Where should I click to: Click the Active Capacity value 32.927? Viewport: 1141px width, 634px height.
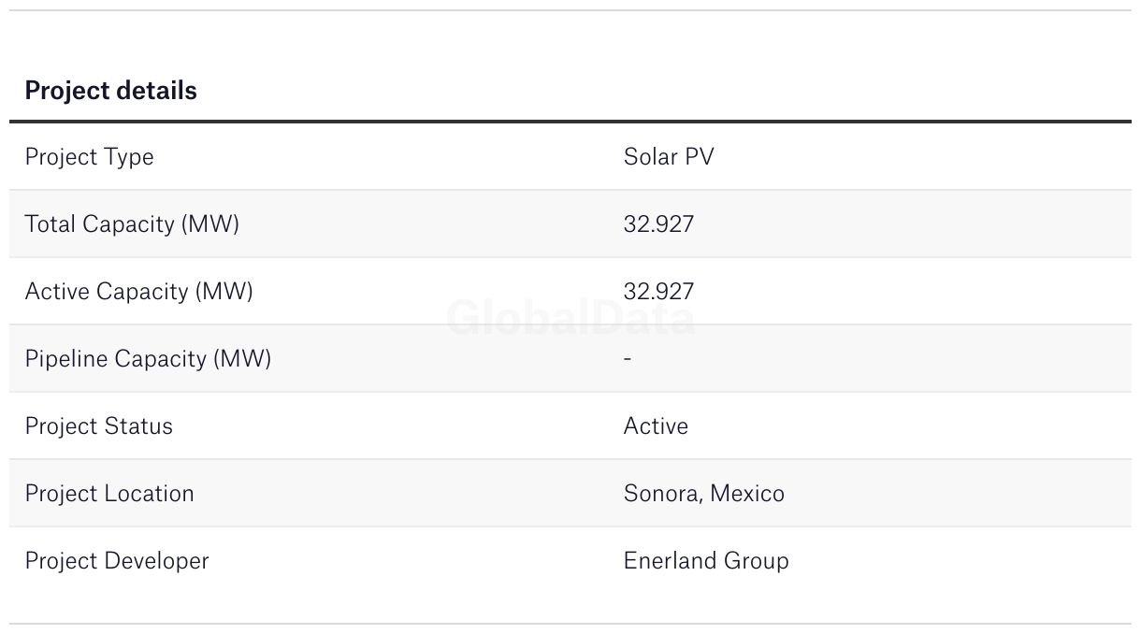point(658,292)
